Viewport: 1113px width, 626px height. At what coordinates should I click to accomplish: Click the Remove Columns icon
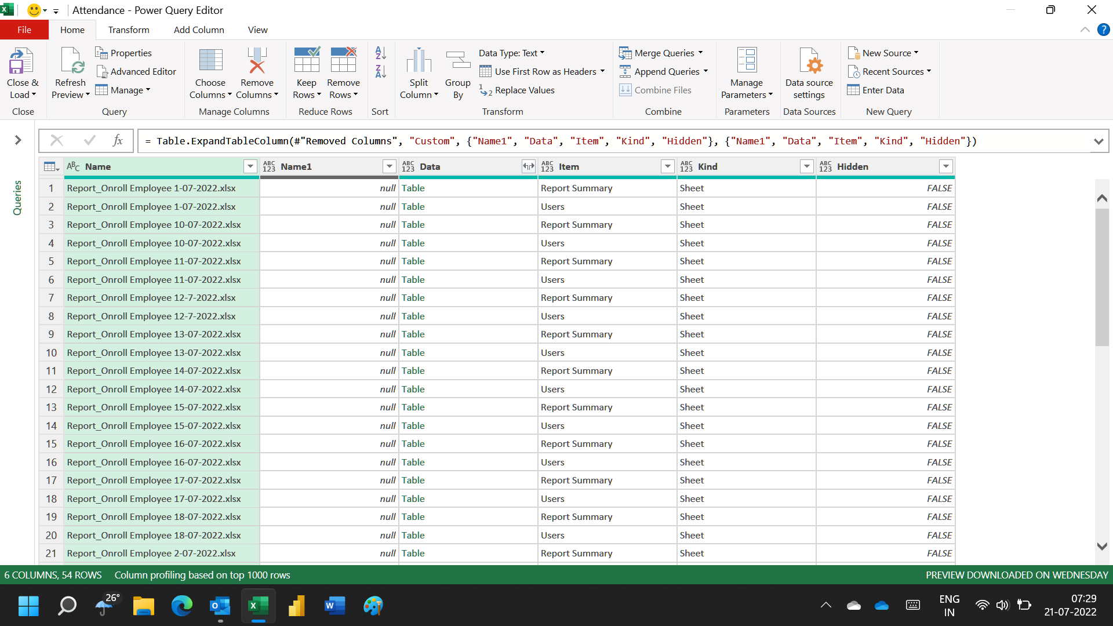(x=257, y=61)
